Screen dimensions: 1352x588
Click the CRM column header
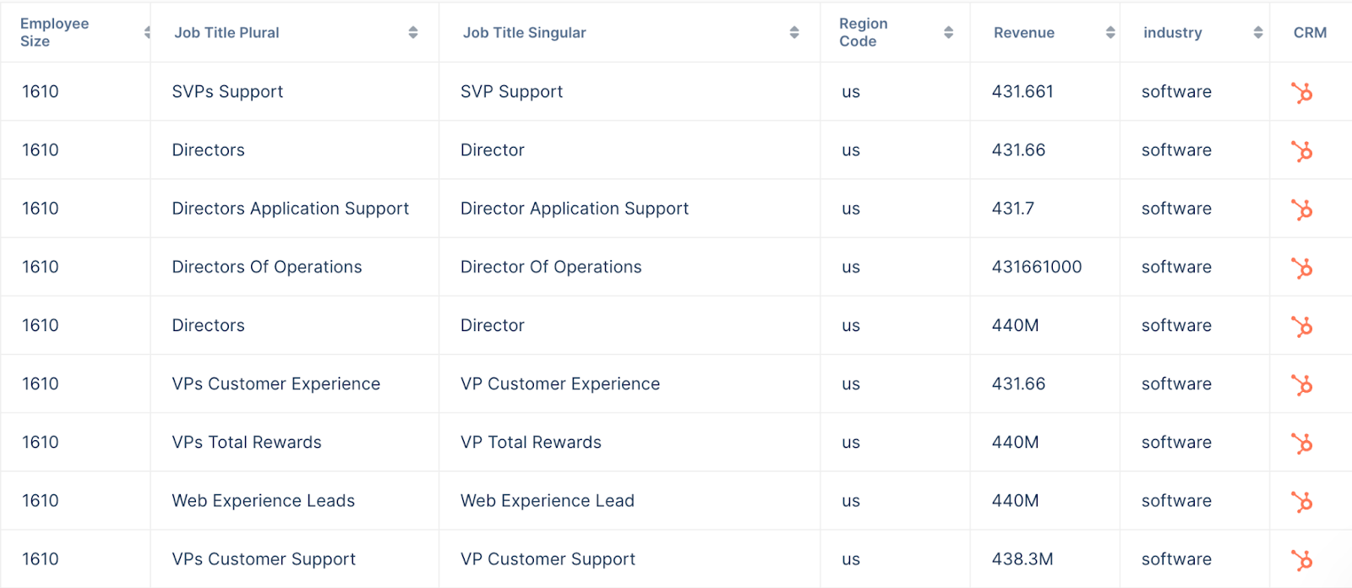coord(1310,32)
